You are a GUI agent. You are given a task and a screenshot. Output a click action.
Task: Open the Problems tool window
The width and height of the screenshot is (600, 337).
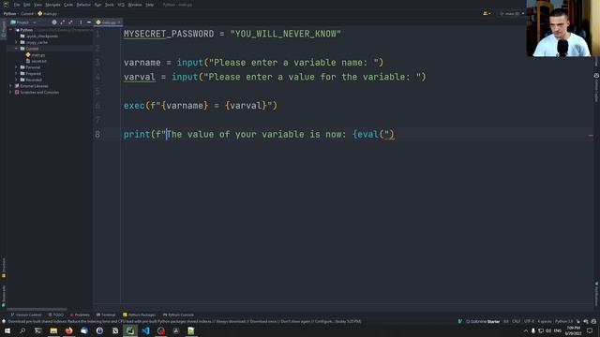tap(80, 315)
